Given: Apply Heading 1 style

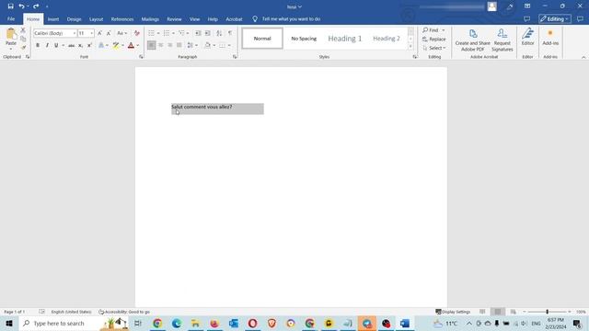Looking at the screenshot, I should pyautogui.click(x=345, y=39).
